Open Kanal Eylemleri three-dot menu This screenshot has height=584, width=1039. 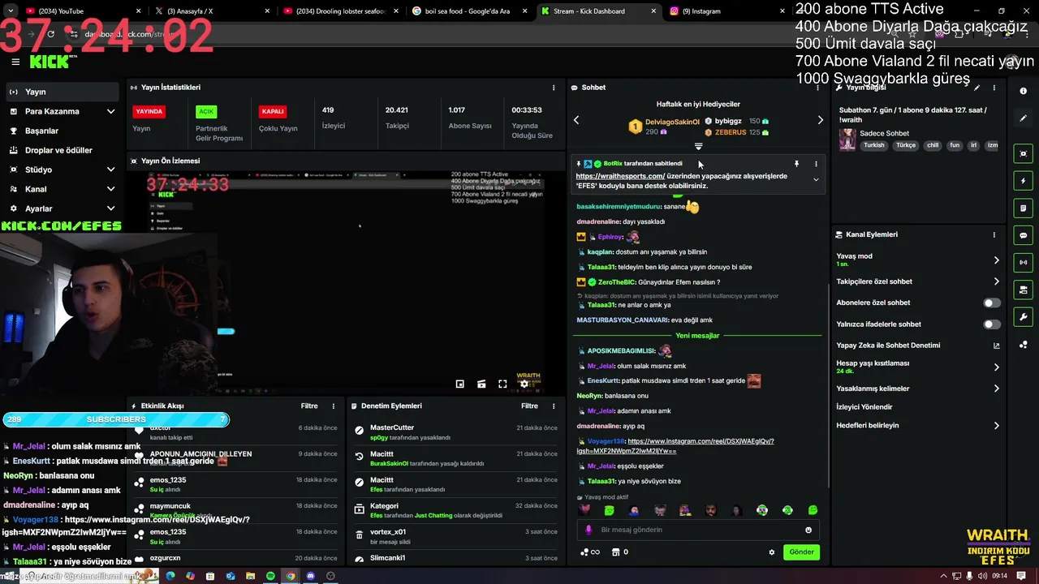click(994, 234)
